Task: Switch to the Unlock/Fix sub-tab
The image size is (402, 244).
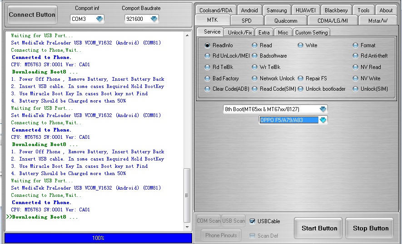Action: tap(239, 33)
